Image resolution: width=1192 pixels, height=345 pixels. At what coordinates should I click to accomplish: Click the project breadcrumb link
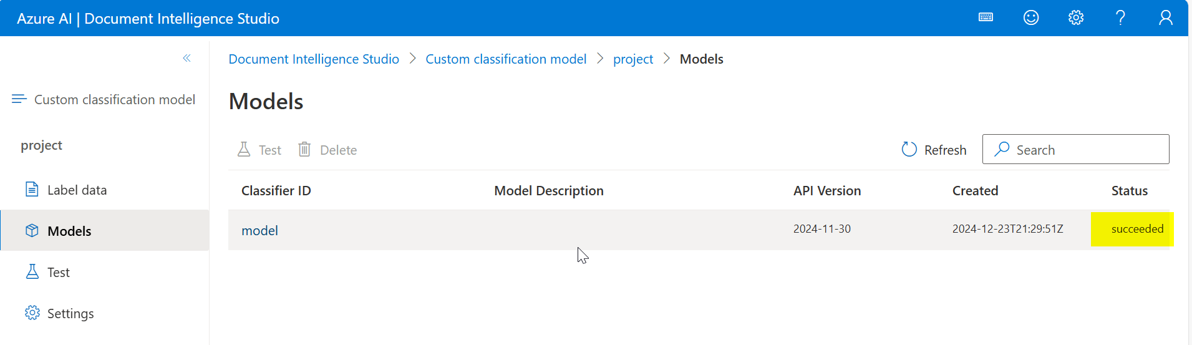[633, 59]
